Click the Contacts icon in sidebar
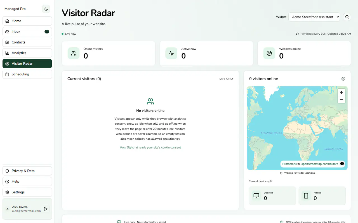This screenshot has height=223, width=358. pyautogui.click(x=7, y=42)
